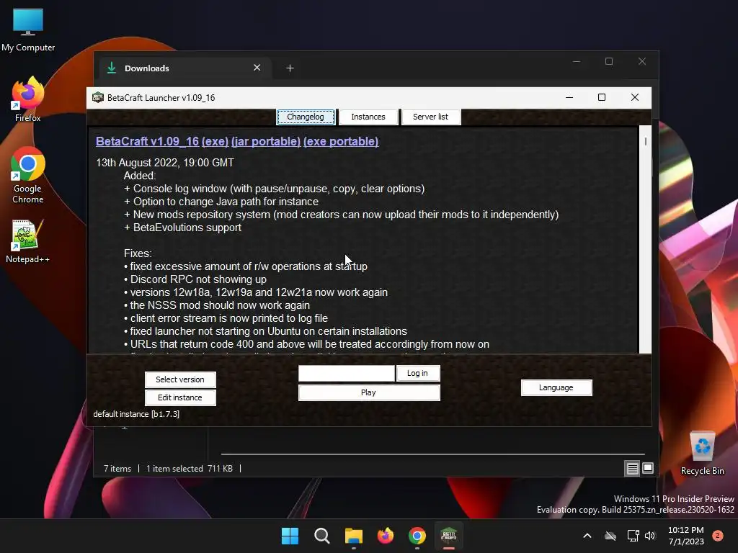Show hidden system tray icons
738x553 pixels.
pos(587,536)
